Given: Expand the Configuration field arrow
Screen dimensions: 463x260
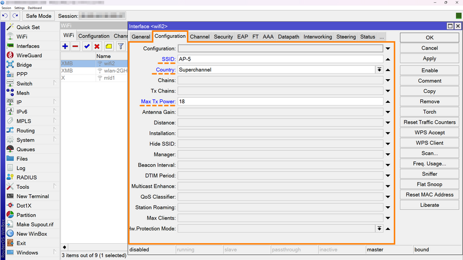Looking at the screenshot, I should tap(388, 49).
